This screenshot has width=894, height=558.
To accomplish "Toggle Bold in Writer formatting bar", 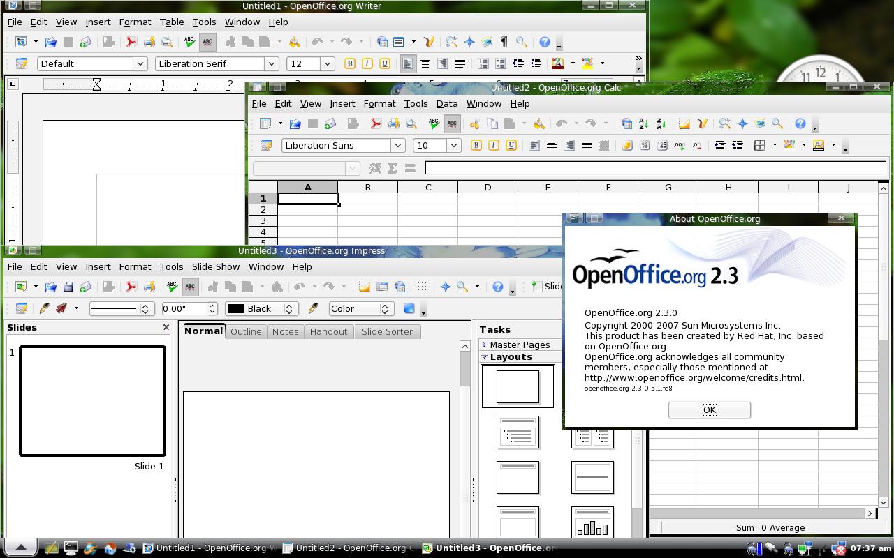I will [x=350, y=63].
